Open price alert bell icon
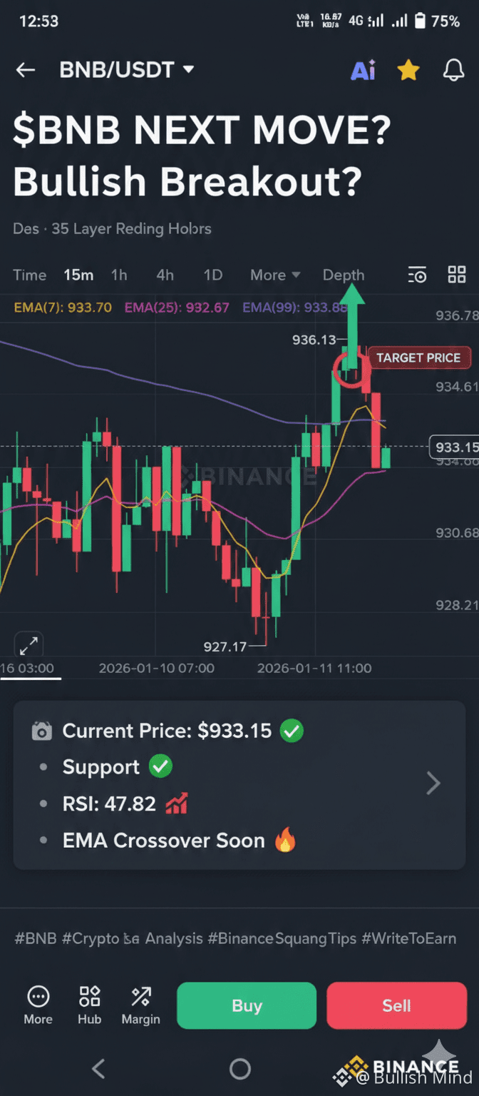 click(x=453, y=70)
